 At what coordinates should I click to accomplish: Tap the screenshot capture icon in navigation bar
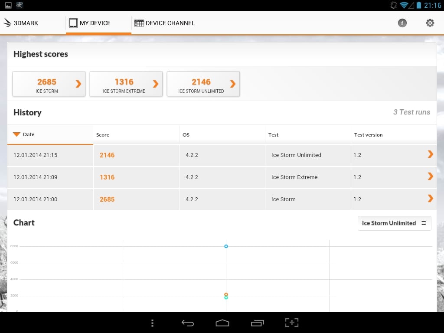292,323
